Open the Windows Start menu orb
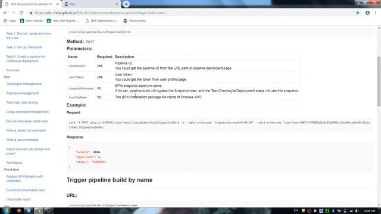The height and width of the screenshot is (214, 381). pyautogui.click(x=7, y=210)
